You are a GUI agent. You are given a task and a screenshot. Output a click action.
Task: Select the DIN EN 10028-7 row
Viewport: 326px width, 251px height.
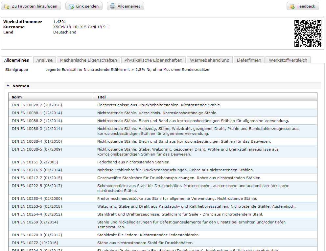tap(37, 105)
